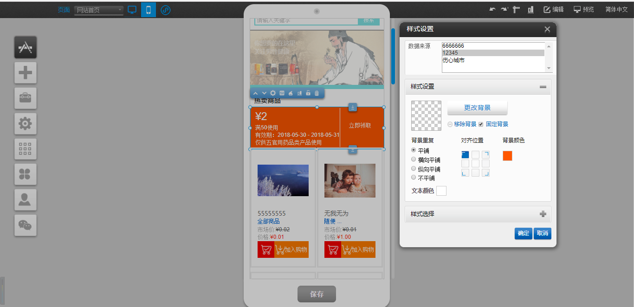Select the 不平铺 radio option

(x=414, y=178)
